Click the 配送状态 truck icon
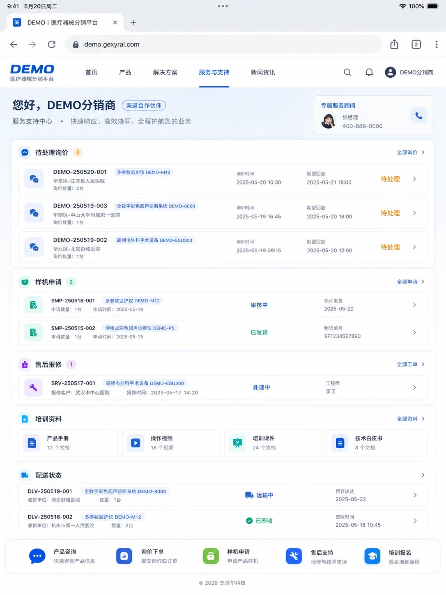Screen dimensions: 446x595 (x=25, y=475)
